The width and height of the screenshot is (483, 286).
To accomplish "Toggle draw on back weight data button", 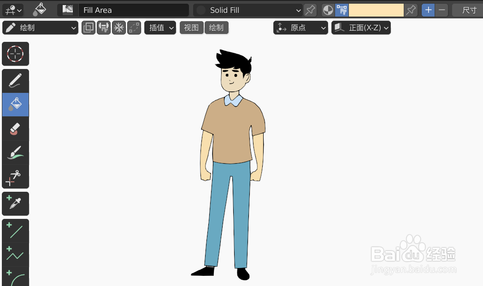I will (104, 28).
